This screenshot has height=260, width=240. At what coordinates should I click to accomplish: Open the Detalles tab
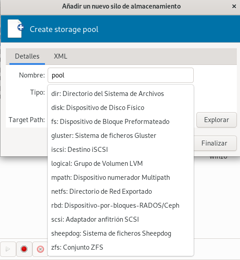[x=27, y=56]
